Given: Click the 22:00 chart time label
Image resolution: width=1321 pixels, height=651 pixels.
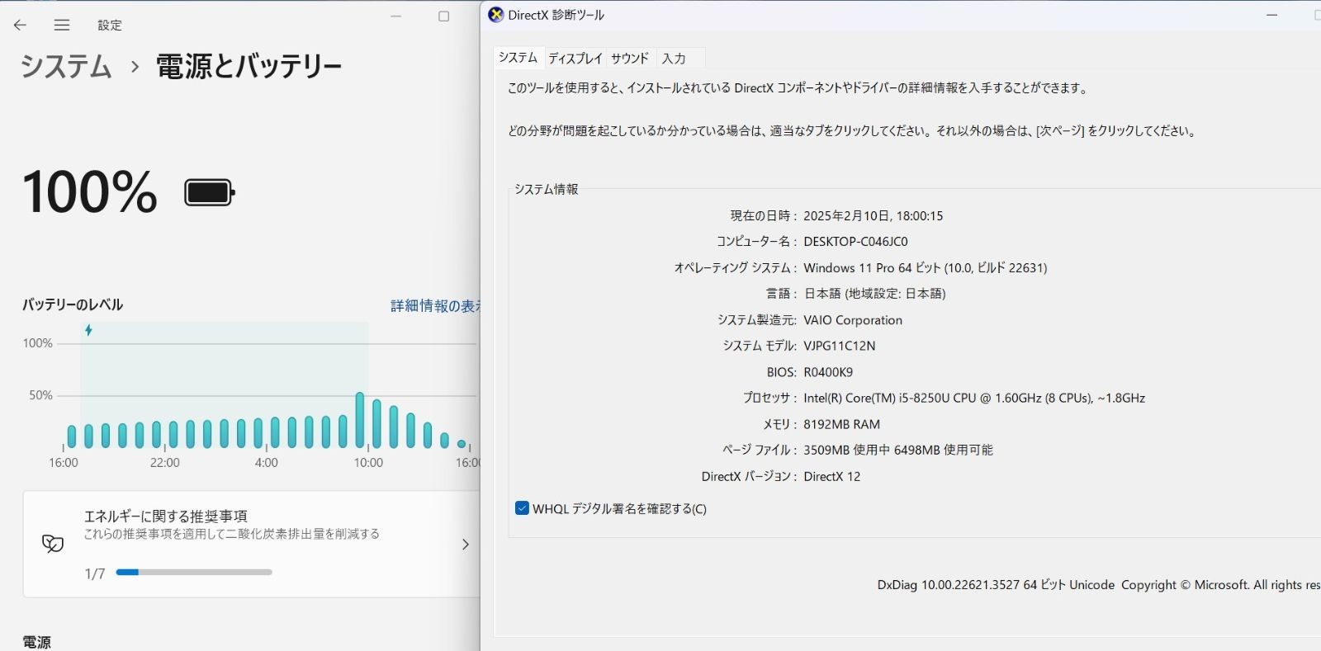Looking at the screenshot, I should 164,463.
